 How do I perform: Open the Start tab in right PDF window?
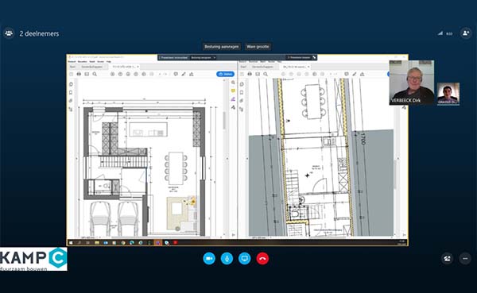[243, 67]
